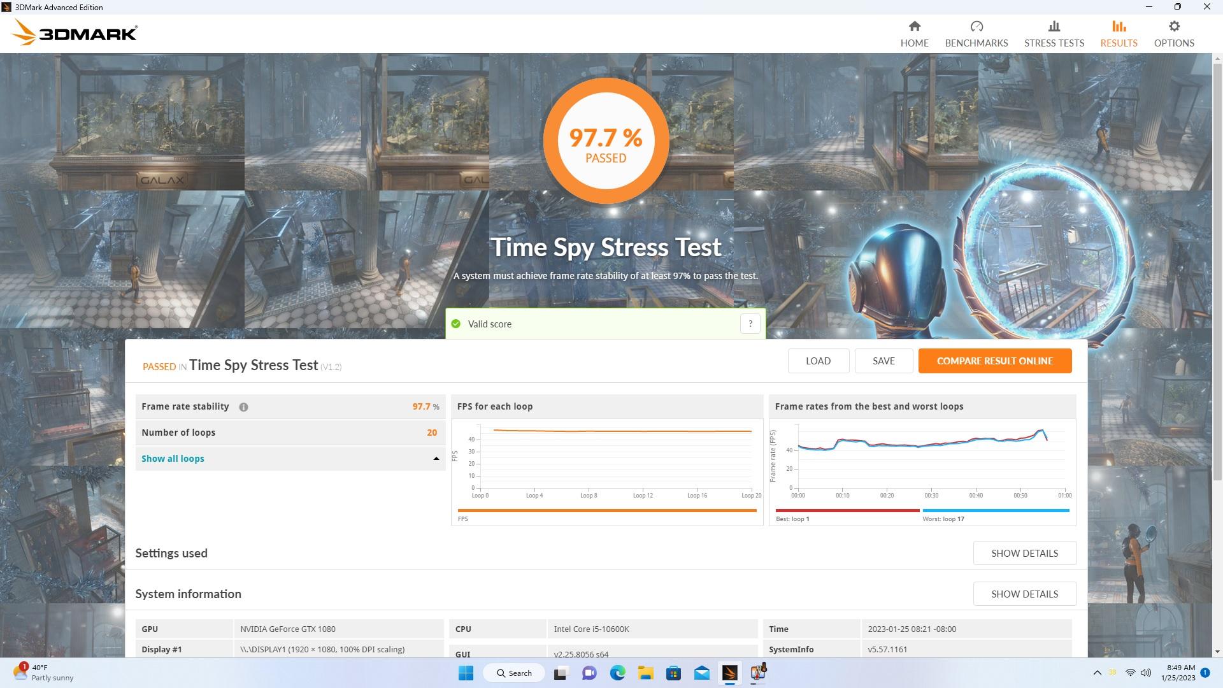
Task: Click the SystemInfo value v5.57.1161
Action: coord(887,649)
